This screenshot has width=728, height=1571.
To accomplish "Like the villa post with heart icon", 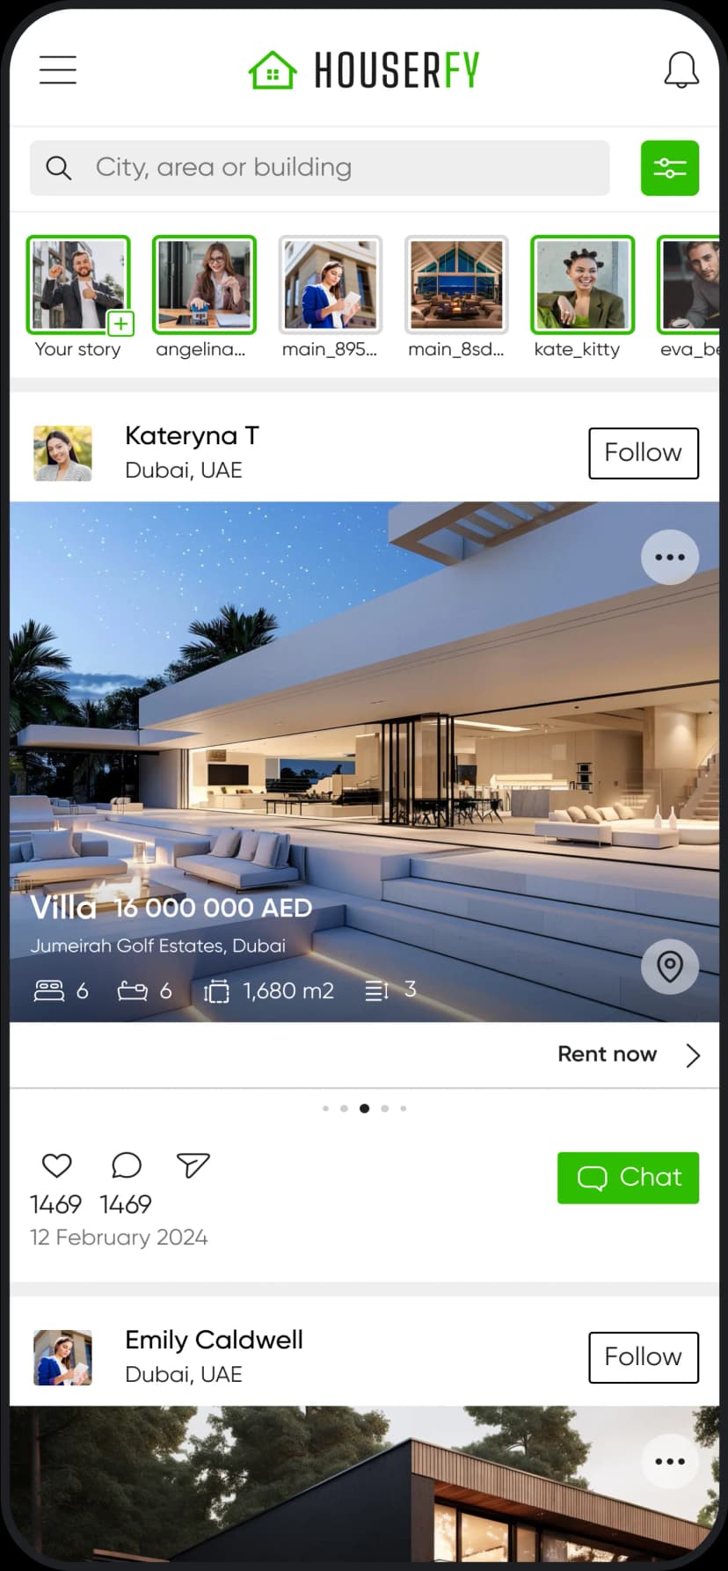I will coord(57,1165).
